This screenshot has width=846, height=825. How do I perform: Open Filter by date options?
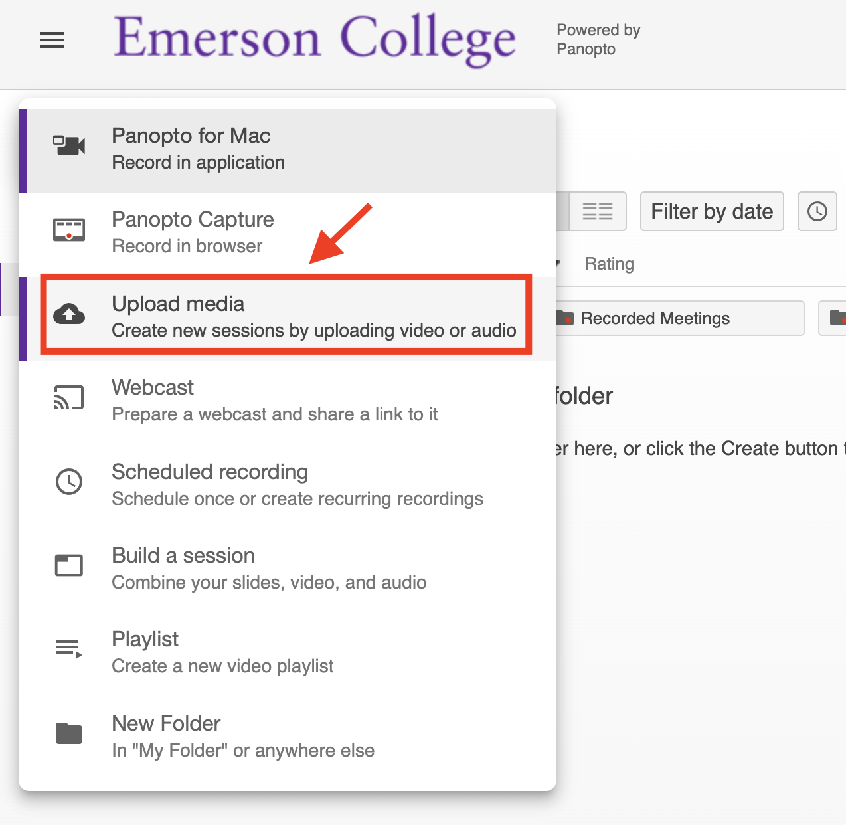[x=712, y=211]
